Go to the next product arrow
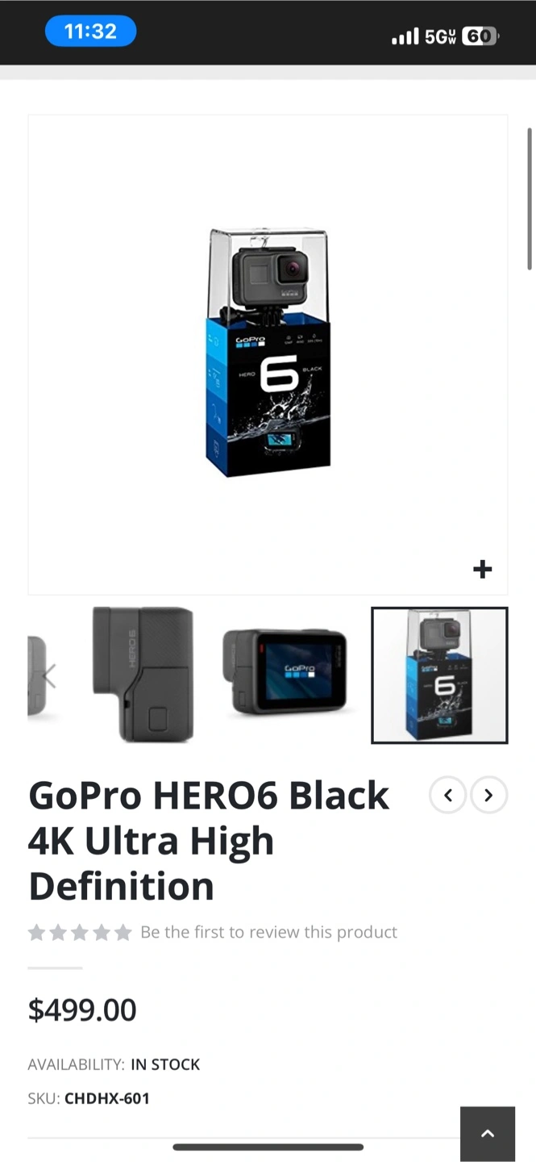Viewport: 536px width, 1162px height. 488,796
